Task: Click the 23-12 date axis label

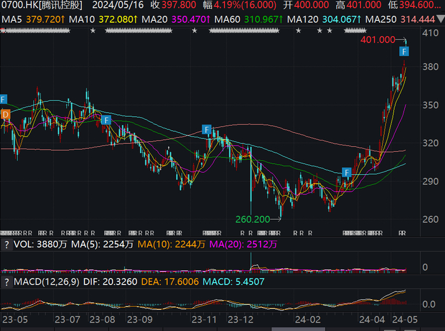Action: point(241,320)
